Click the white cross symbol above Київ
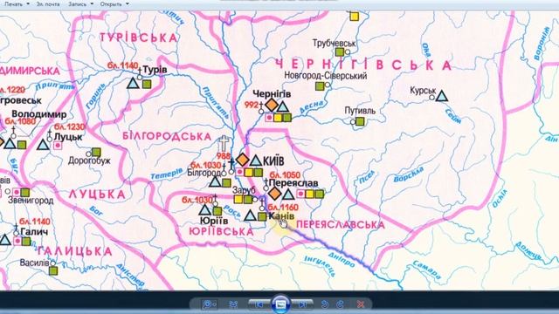 coord(224,143)
